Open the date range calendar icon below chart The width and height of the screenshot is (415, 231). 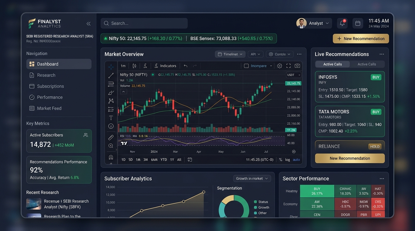coord(190,160)
